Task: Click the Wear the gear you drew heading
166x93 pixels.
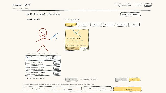Action: [43, 14]
